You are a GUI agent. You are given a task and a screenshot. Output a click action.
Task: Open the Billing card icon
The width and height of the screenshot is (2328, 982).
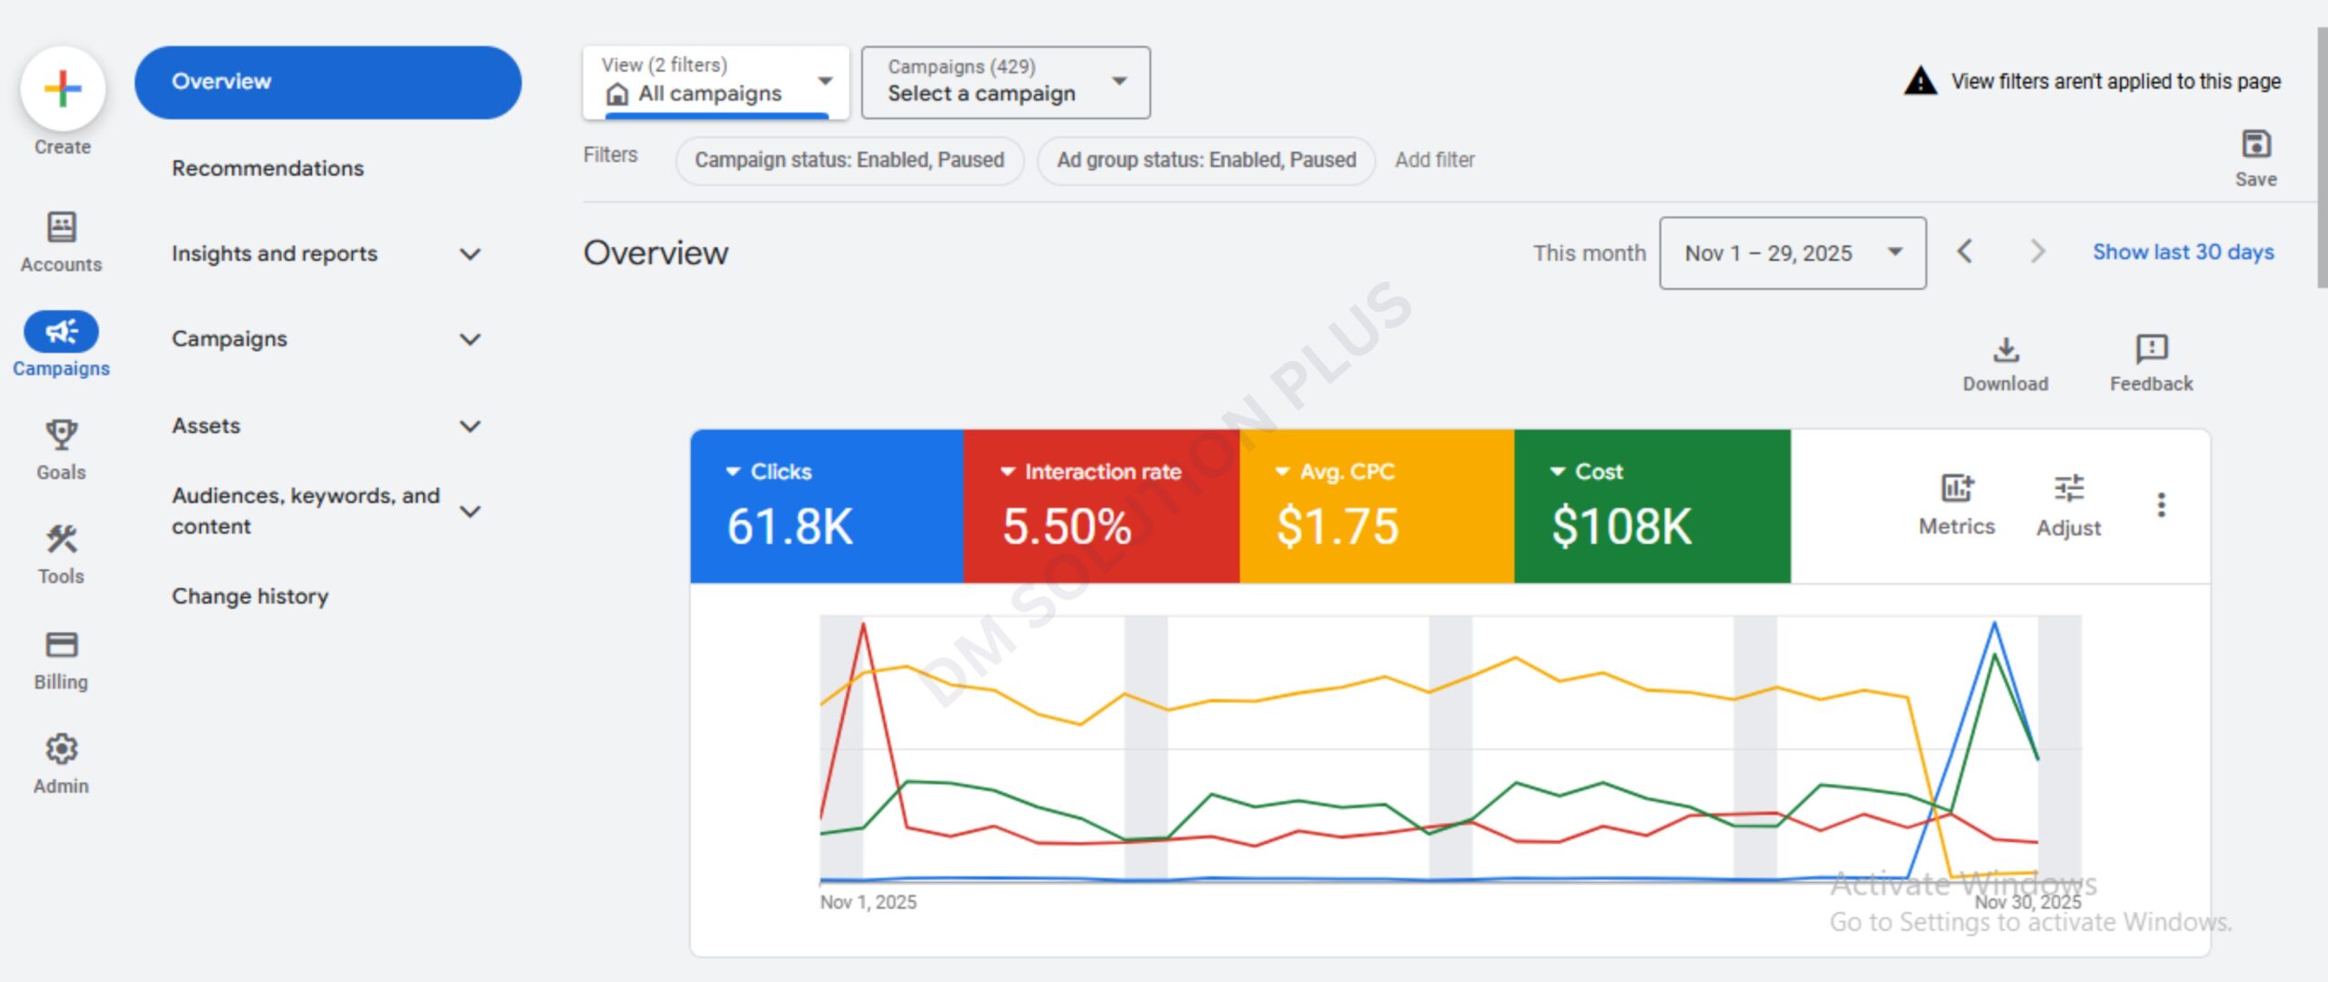coord(61,645)
